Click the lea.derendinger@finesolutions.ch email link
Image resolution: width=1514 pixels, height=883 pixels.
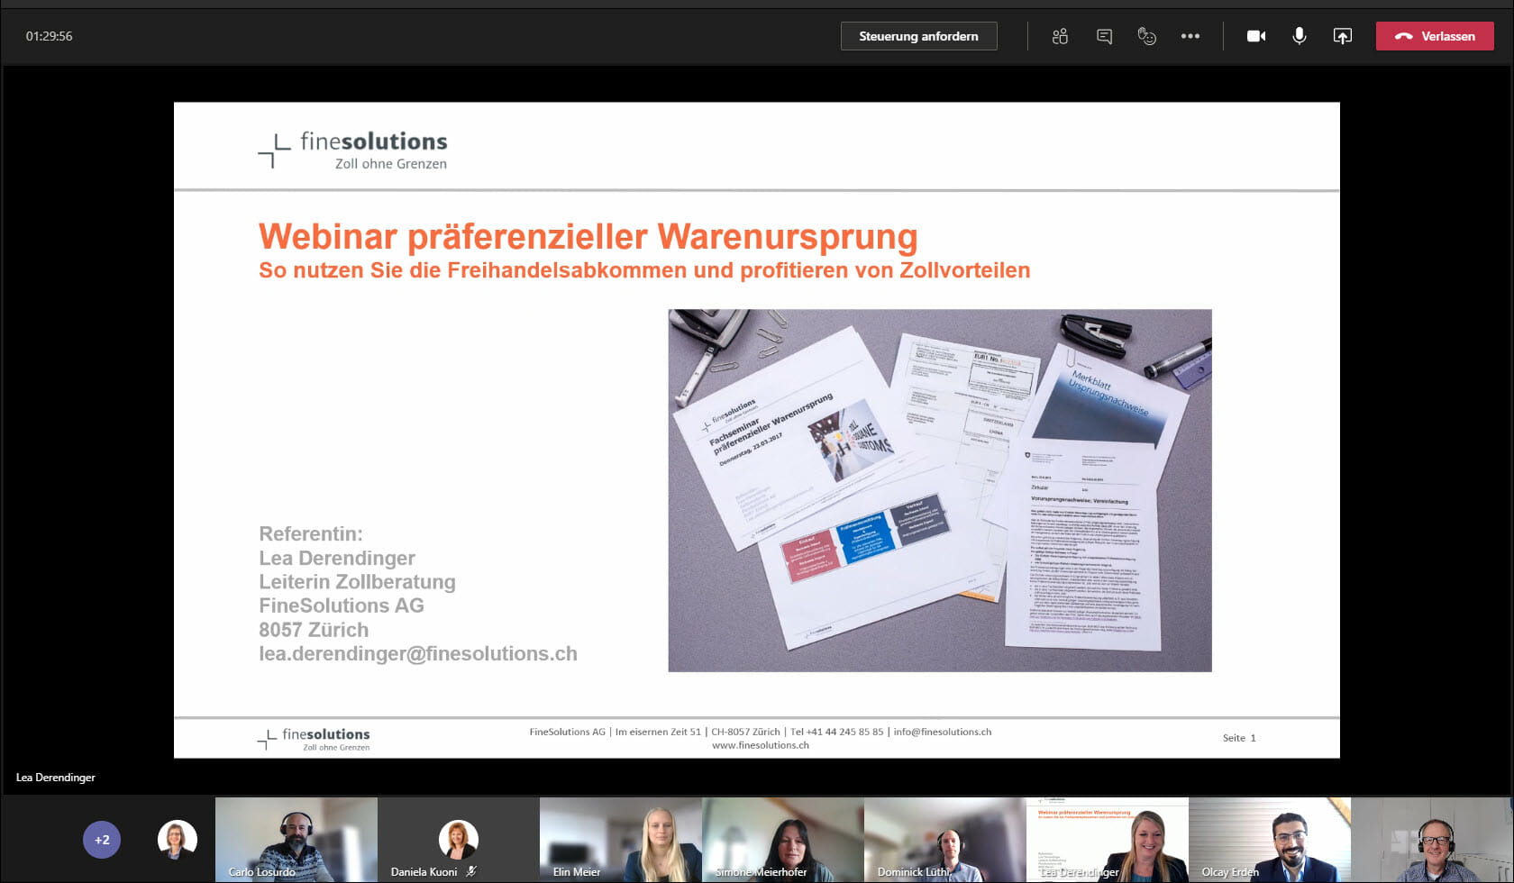416,654
